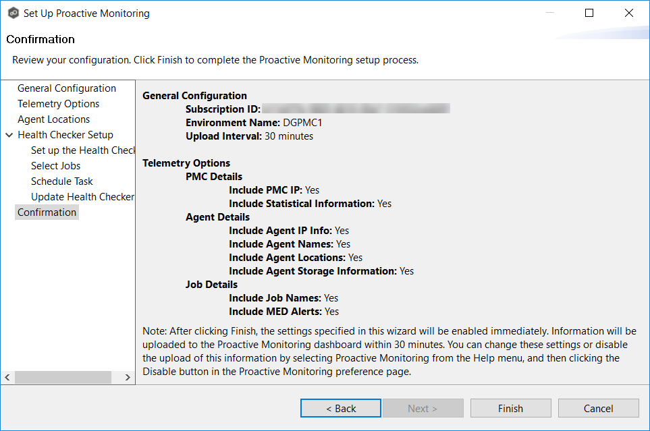650x431 pixels.
Task: Open the Telemetry Options page
Action: tap(58, 104)
